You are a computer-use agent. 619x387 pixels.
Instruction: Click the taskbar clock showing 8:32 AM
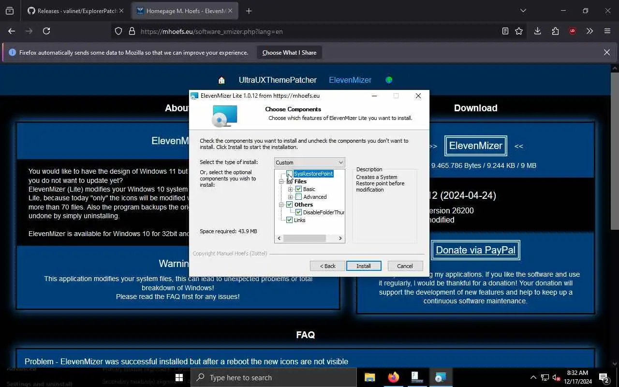(577, 377)
